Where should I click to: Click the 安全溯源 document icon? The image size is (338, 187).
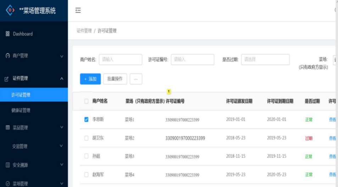[x=7, y=165]
